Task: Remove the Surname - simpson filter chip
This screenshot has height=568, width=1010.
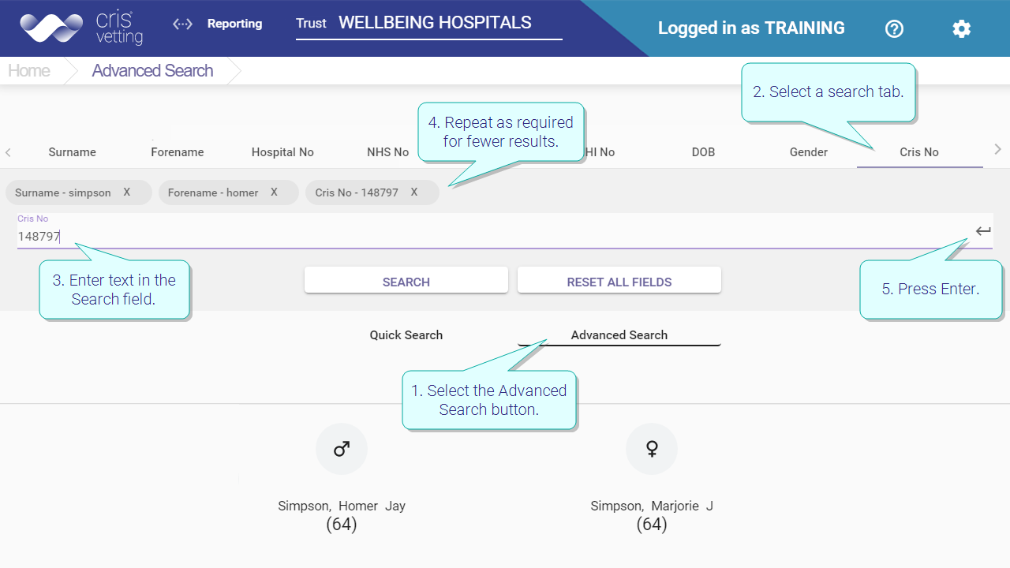Action: [x=126, y=192]
